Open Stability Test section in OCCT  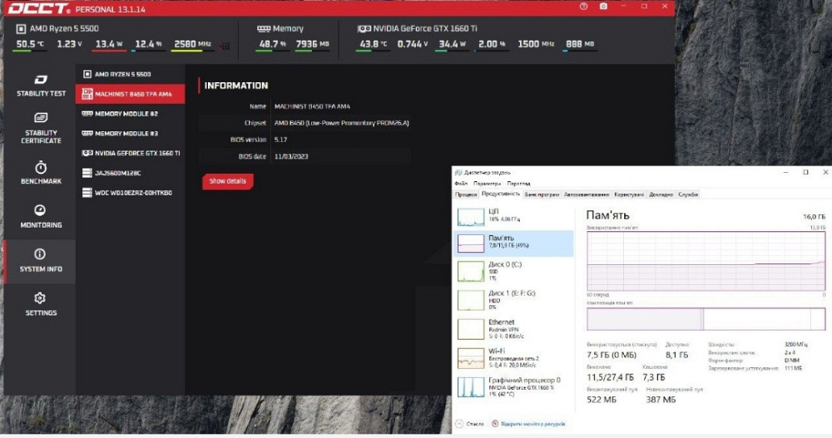(x=41, y=86)
